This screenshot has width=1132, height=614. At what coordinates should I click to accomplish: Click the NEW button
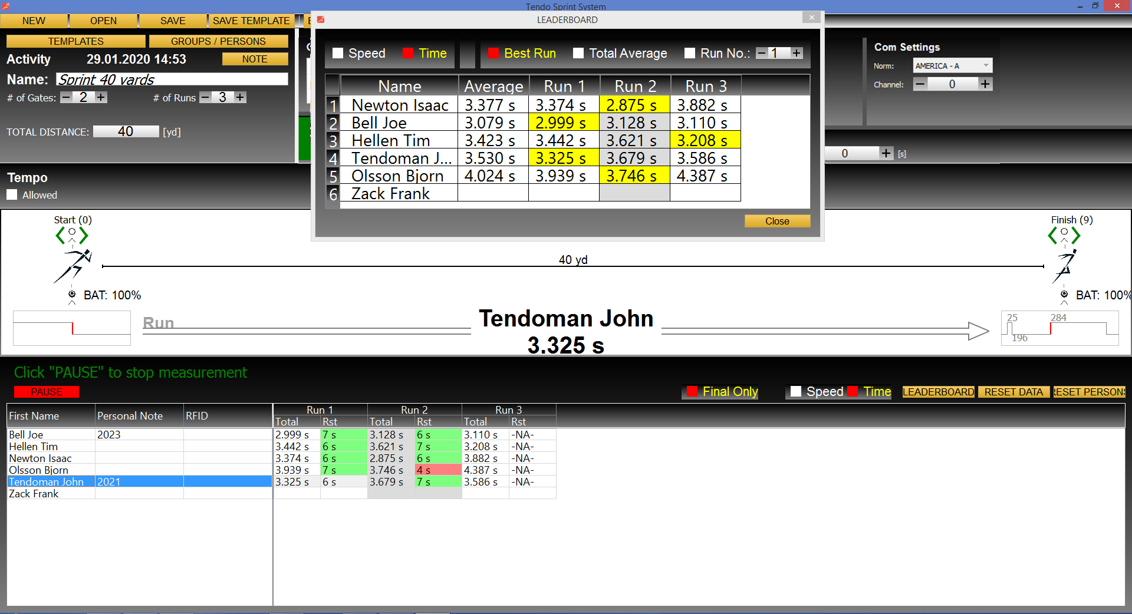click(x=34, y=21)
